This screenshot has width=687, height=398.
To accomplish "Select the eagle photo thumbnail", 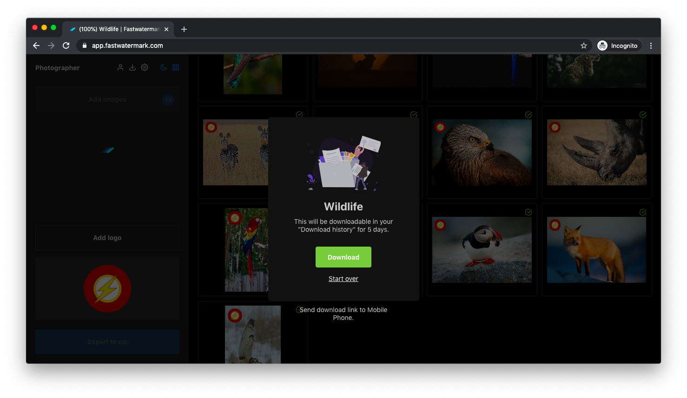I will coord(482,152).
